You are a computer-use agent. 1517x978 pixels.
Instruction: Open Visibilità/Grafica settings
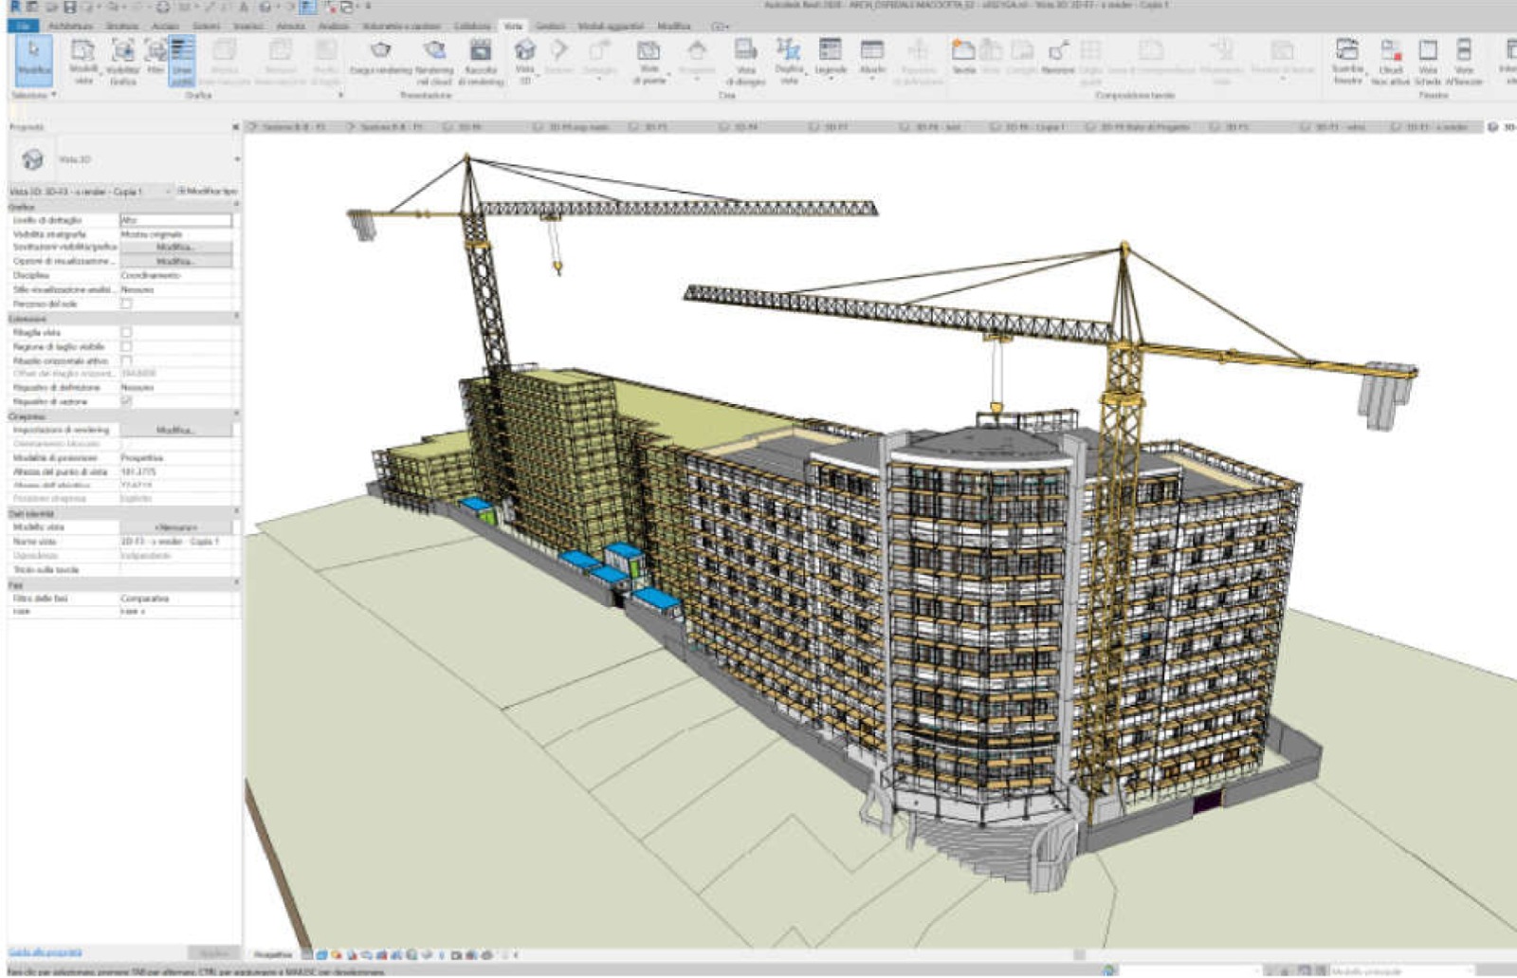click(x=122, y=59)
